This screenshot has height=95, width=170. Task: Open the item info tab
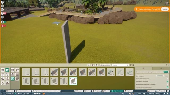point(143,69)
